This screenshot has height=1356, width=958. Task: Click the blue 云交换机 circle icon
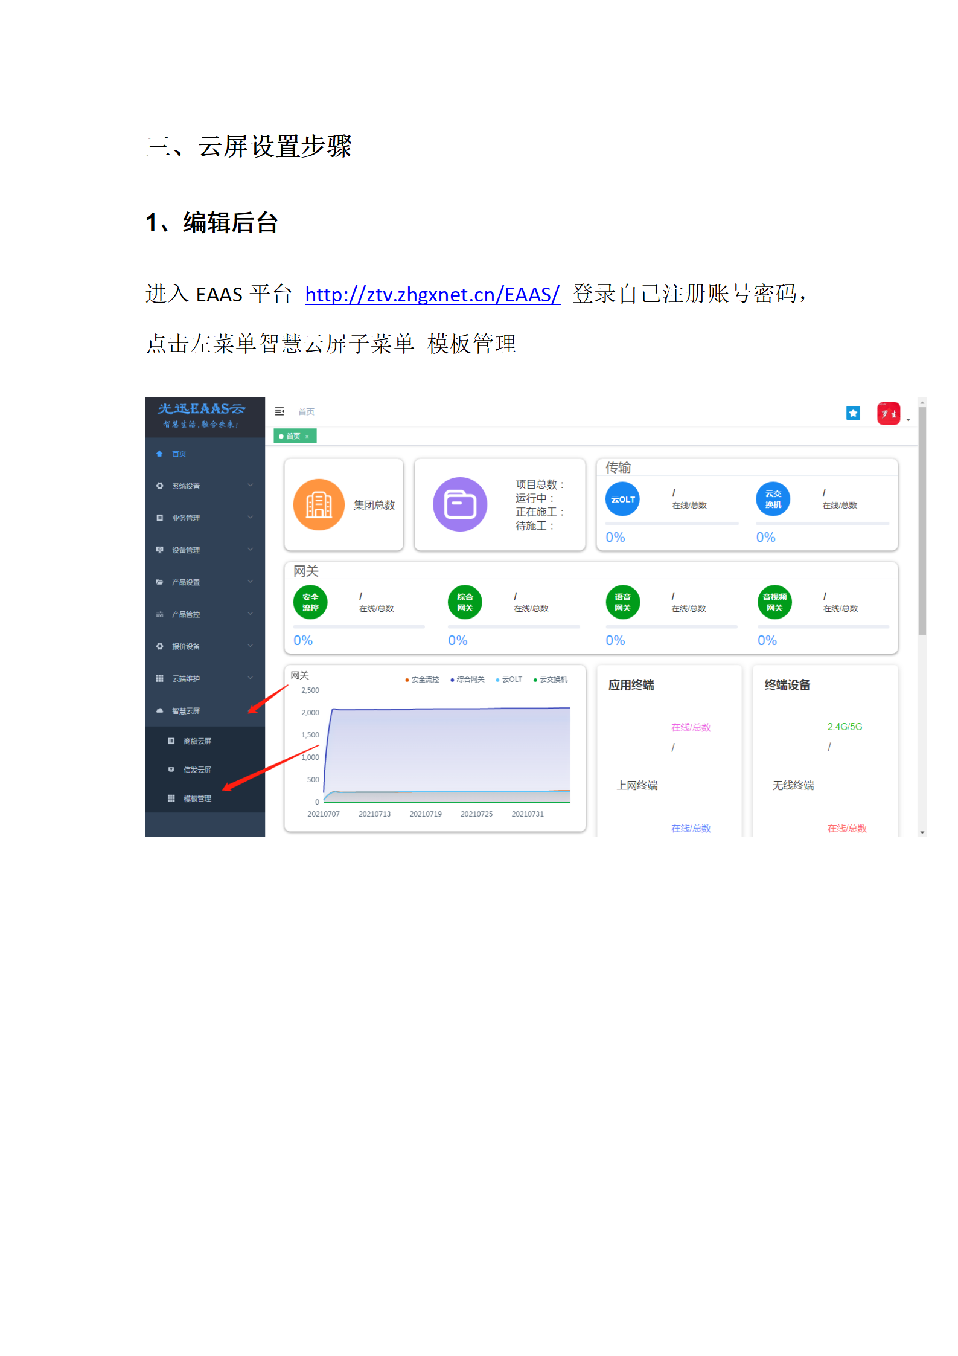[x=773, y=499]
